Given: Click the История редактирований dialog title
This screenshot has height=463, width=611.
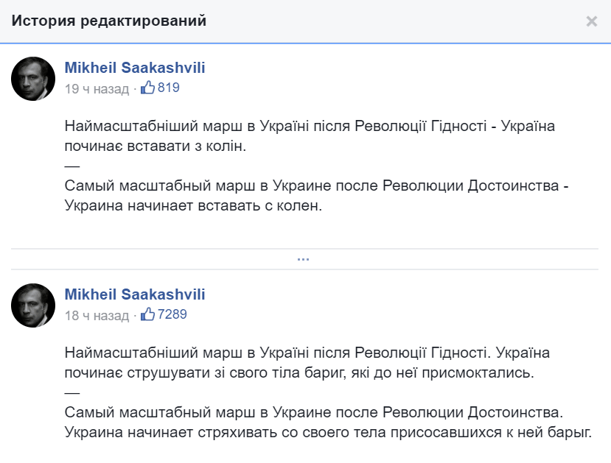Looking at the screenshot, I should [x=109, y=21].
